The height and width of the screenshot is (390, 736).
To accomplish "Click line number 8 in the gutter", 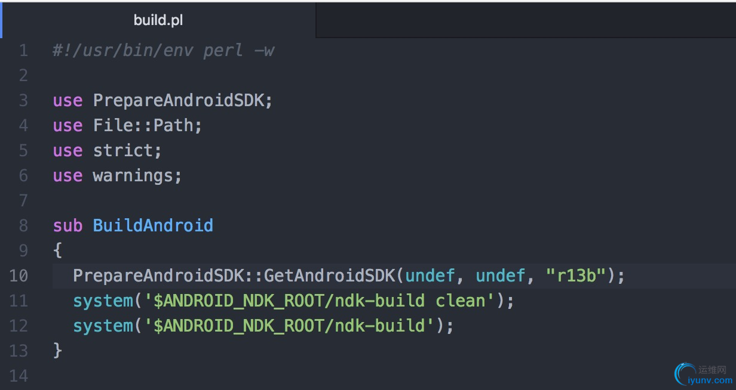I will 23,226.
